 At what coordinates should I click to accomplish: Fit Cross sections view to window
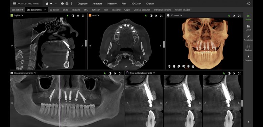point(234,73)
